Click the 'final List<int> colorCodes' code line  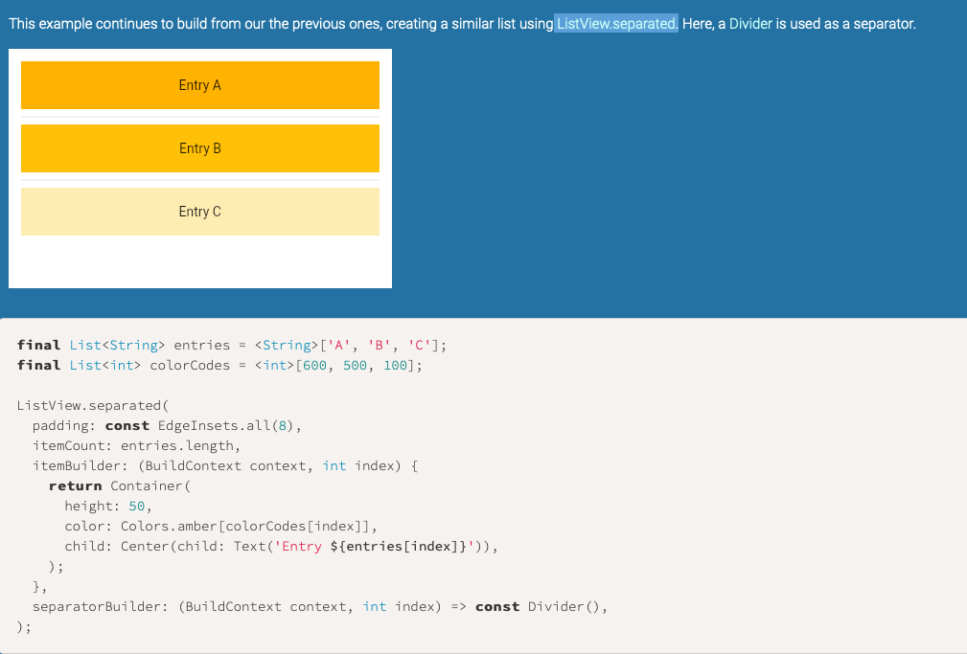(x=219, y=366)
